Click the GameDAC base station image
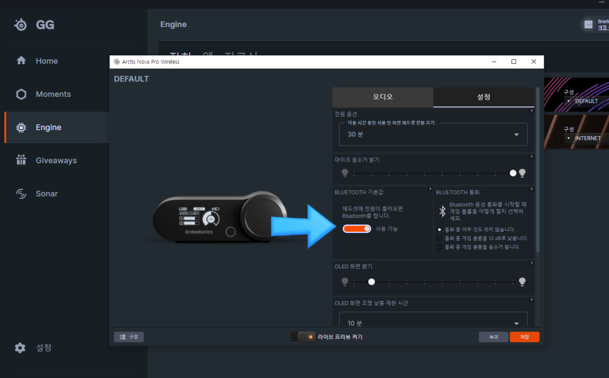 coord(220,217)
